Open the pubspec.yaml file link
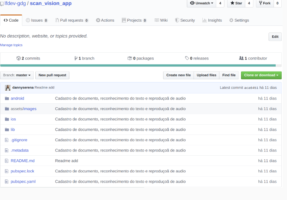The height and width of the screenshot is (200, 287). tap(23, 182)
